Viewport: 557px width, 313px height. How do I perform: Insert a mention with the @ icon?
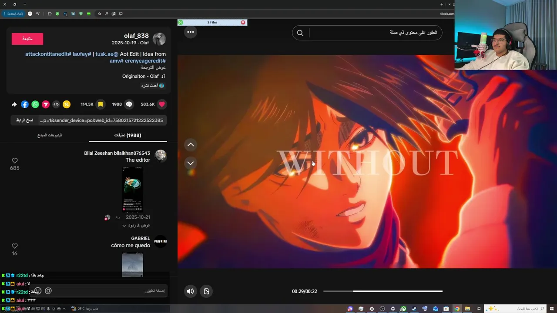48,291
